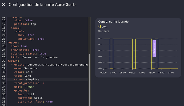This screenshot has height=106, width=184.
Task: Click the '18:00' x-axis label
Action: [161, 73]
